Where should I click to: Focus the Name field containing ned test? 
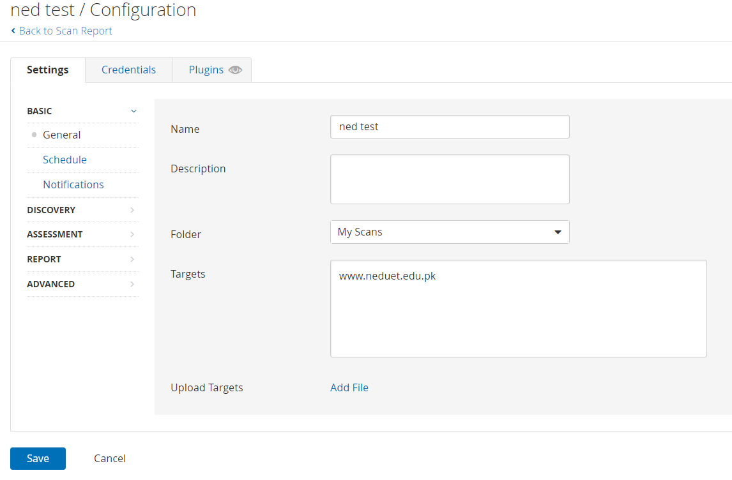coord(450,127)
